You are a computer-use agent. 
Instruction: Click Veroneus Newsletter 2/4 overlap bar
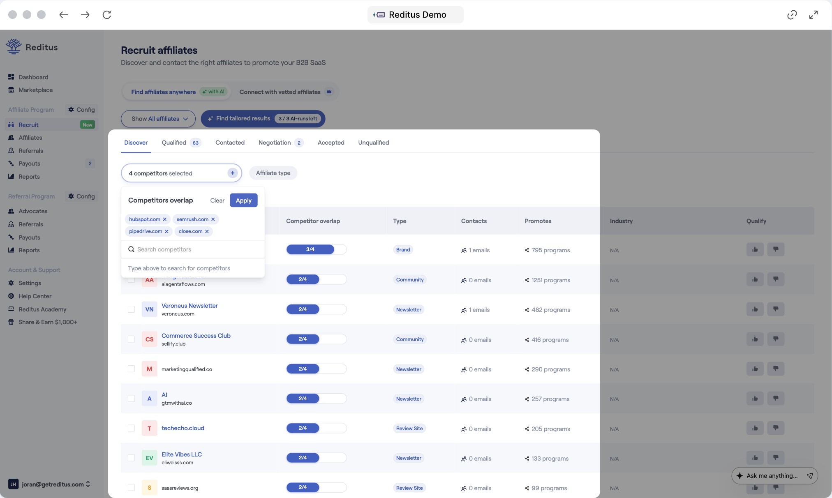(x=317, y=309)
